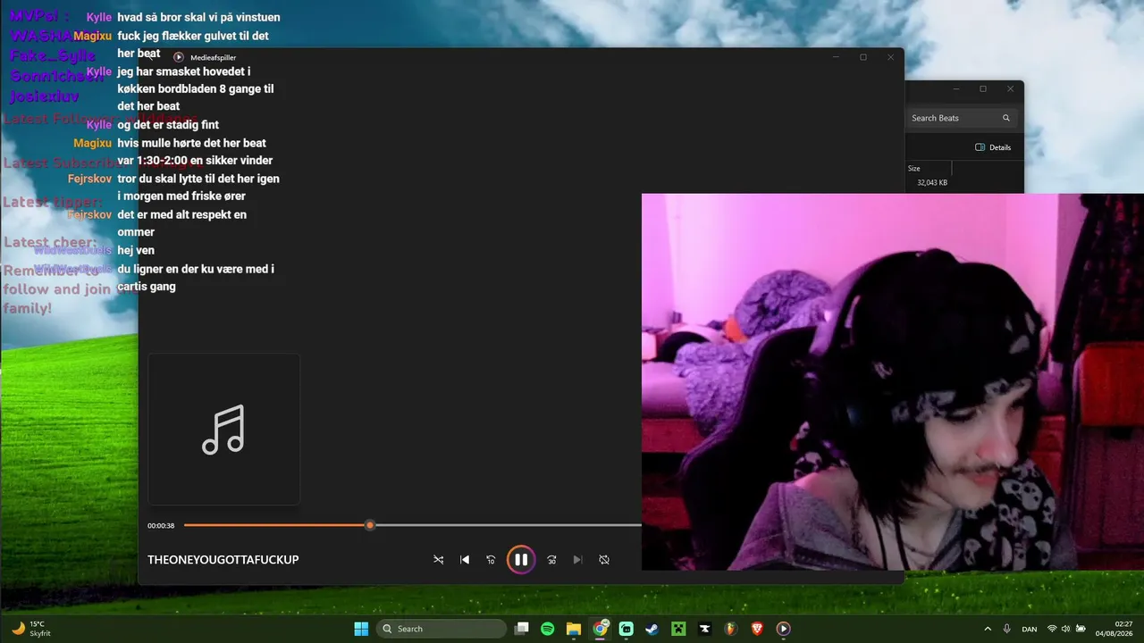
Task: Sort by the Size column header
Action: 914,168
